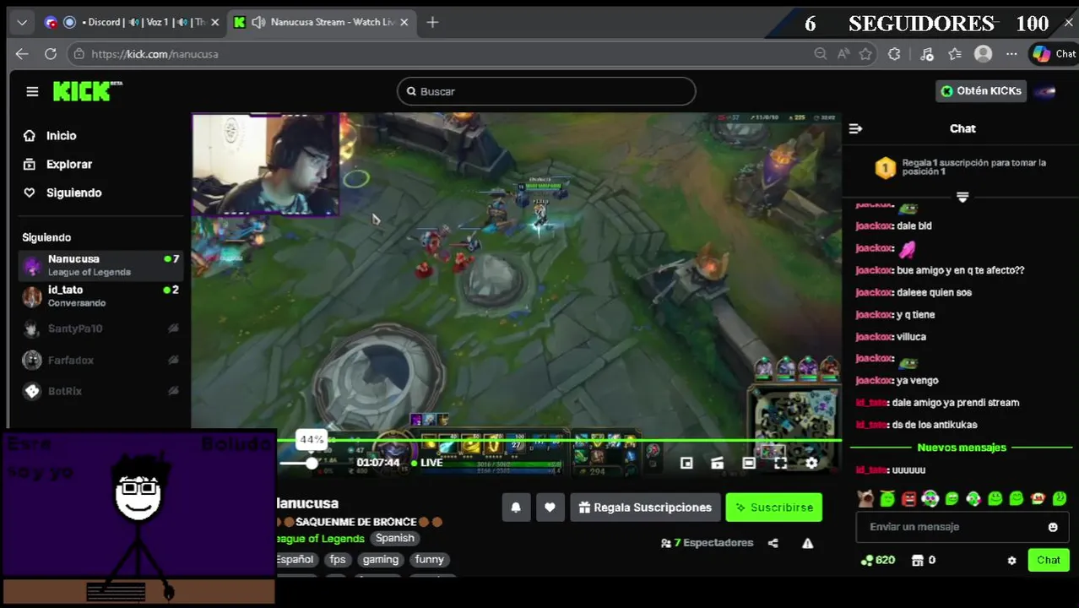Select the gaming tag
1079x608 pixels.
tap(381, 560)
